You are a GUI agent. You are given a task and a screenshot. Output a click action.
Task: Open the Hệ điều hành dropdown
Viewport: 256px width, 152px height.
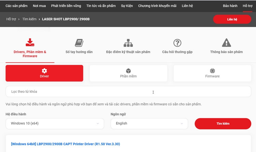click(55, 124)
